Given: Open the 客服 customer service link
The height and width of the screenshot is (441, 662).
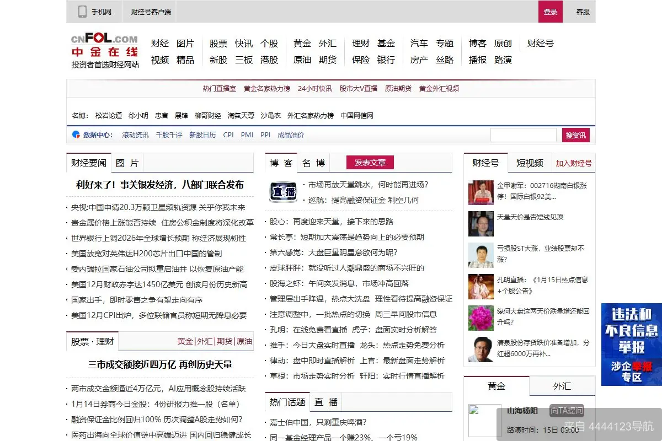Looking at the screenshot, I should (x=583, y=12).
